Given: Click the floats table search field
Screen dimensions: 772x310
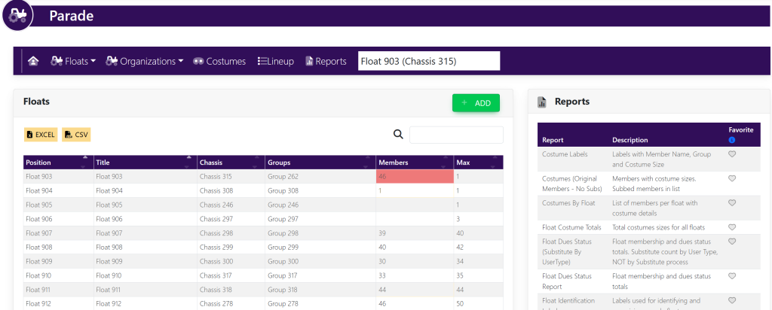Looking at the screenshot, I should 456,135.
